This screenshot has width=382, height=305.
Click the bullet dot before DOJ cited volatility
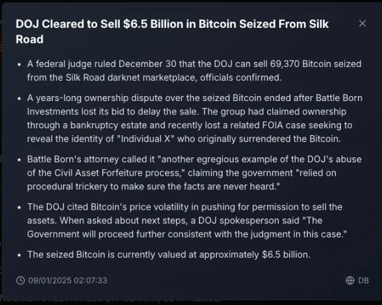tap(19, 208)
